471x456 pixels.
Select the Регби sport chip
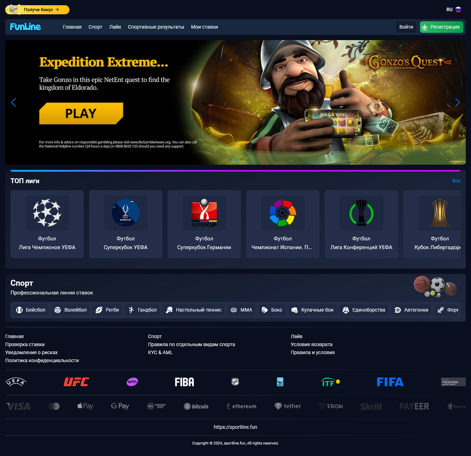108,310
